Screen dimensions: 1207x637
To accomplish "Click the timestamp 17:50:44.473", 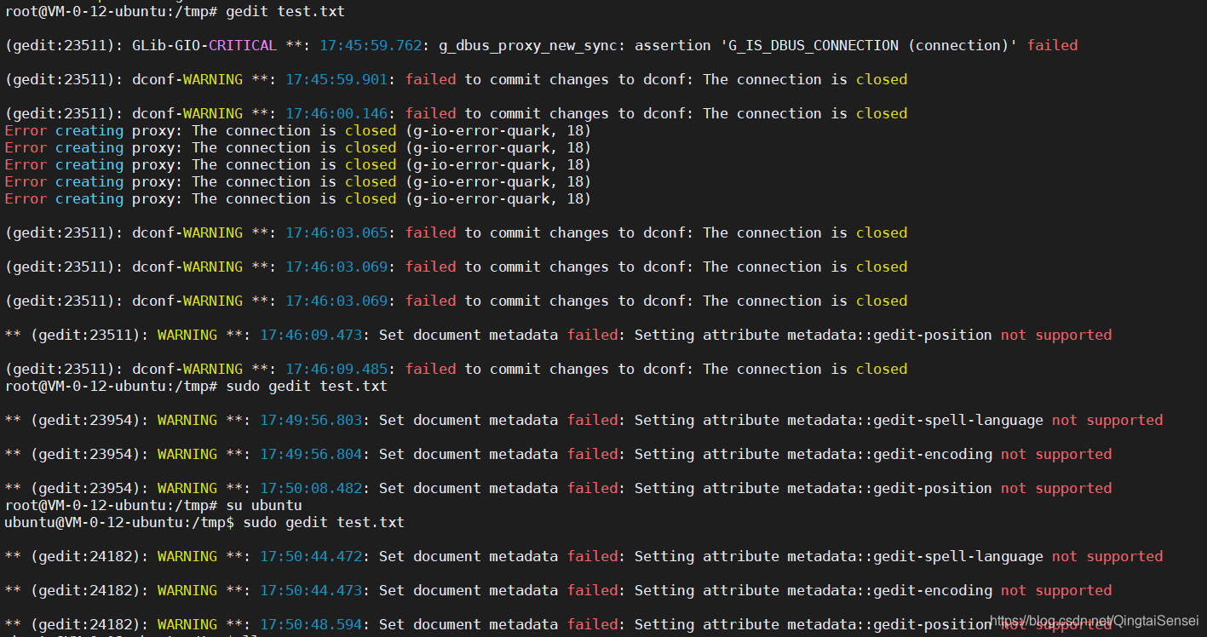I will click(x=311, y=590).
